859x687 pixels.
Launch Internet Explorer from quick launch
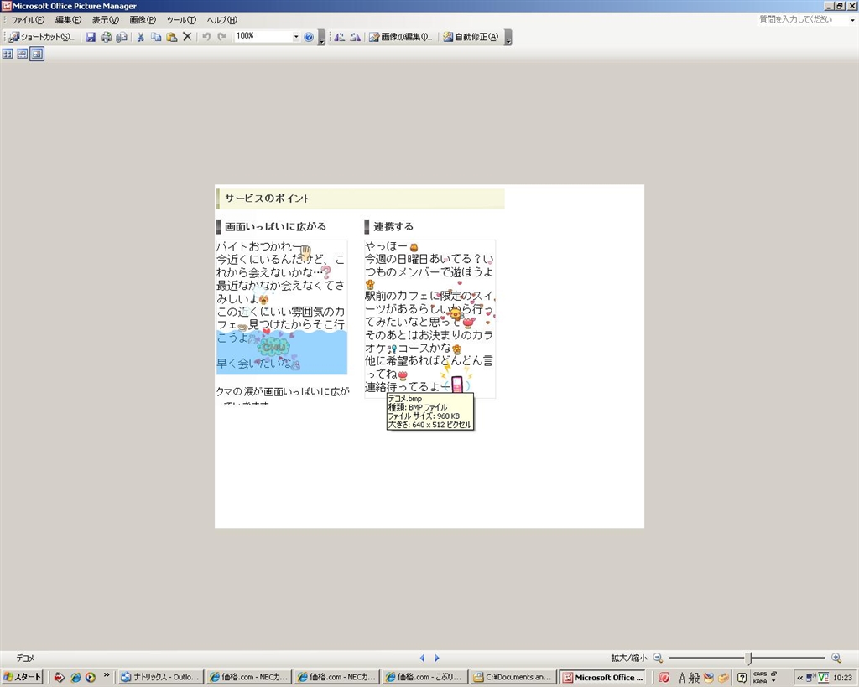click(75, 677)
